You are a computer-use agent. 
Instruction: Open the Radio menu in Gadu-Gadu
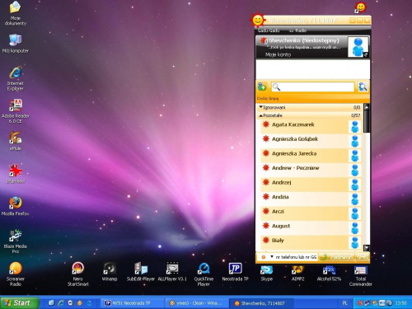[x=298, y=30]
